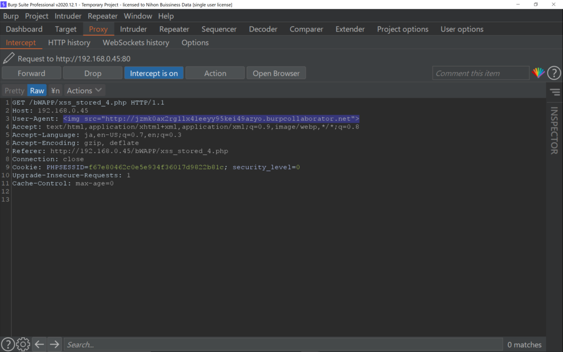Switch to Pretty view

coord(15,91)
